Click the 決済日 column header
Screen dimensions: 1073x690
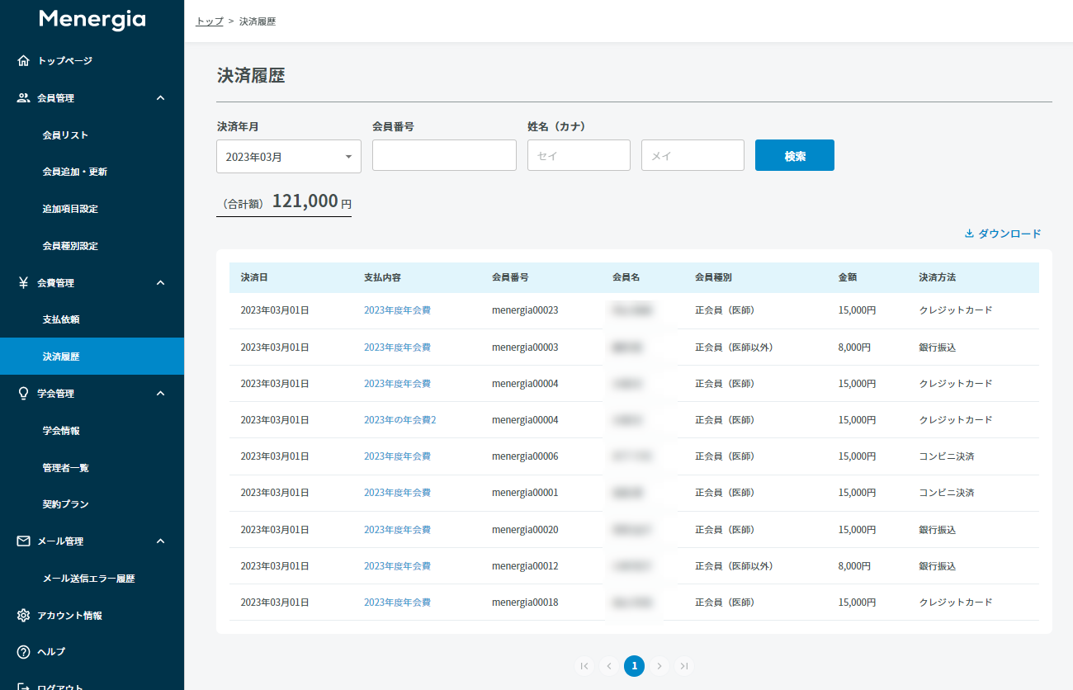tap(254, 278)
